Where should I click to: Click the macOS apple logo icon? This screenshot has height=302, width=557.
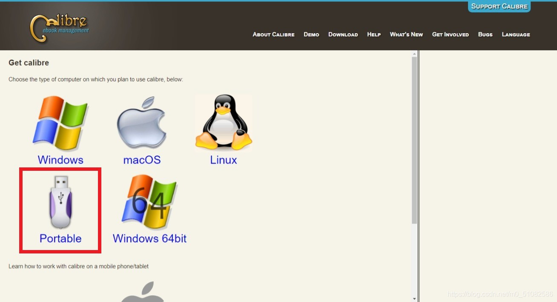click(141, 123)
